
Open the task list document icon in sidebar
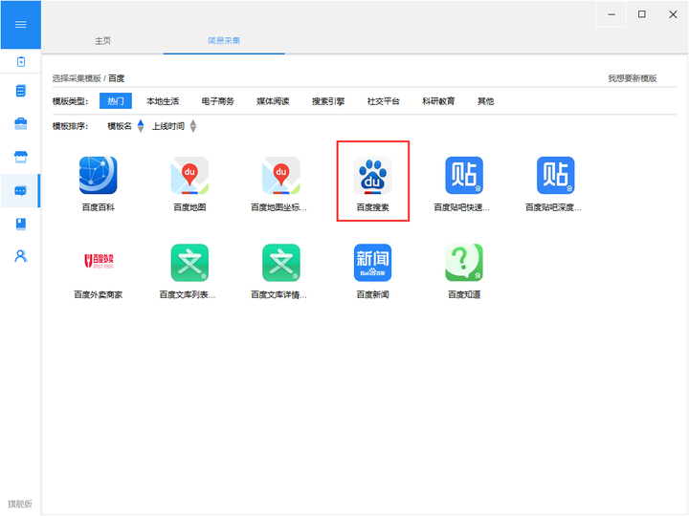click(21, 91)
